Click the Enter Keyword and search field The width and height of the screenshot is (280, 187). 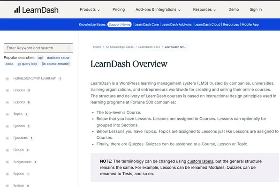click(38, 48)
